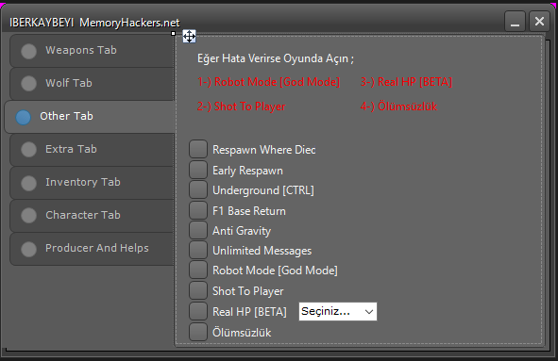The image size is (558, 361).
Task: Switch to the Character Tab
Action: [x=92, y=216]
